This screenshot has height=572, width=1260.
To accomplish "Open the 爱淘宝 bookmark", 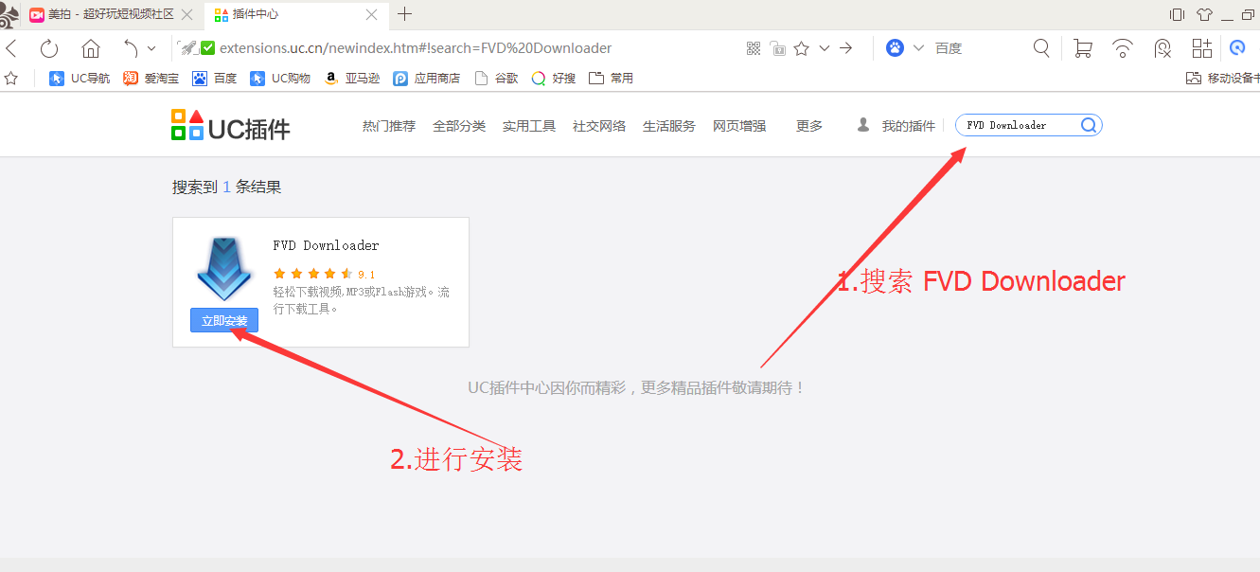I will (x=151, y=79).
